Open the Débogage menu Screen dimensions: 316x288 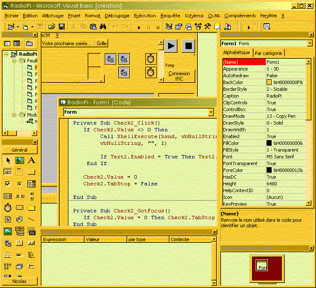pos(117,16)
